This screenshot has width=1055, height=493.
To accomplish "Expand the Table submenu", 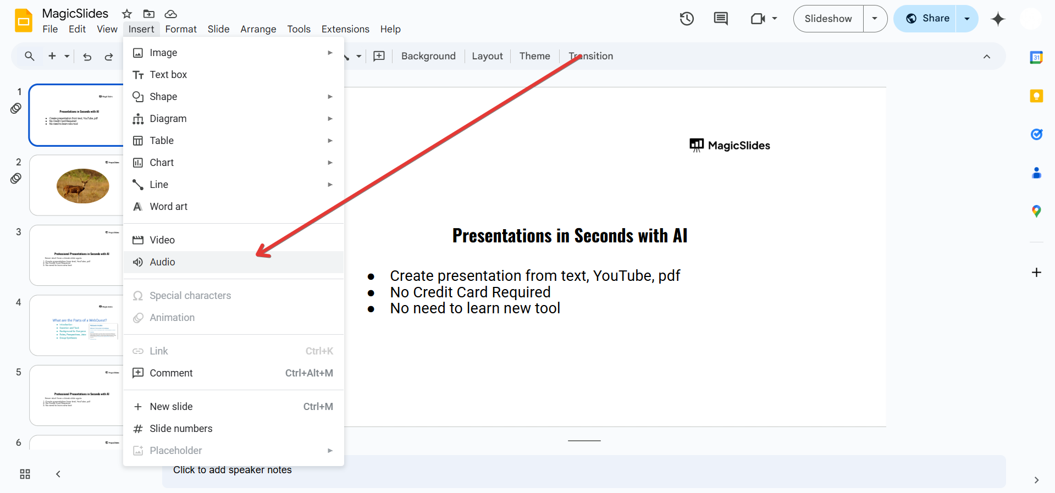I will pyautogui.click(x=234, y=141).
